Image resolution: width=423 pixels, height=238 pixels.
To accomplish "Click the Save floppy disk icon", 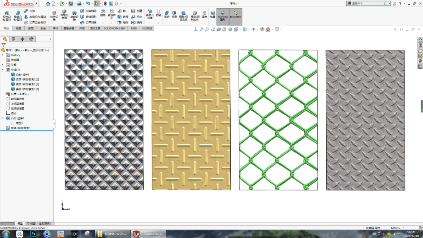I will (70, 4).
